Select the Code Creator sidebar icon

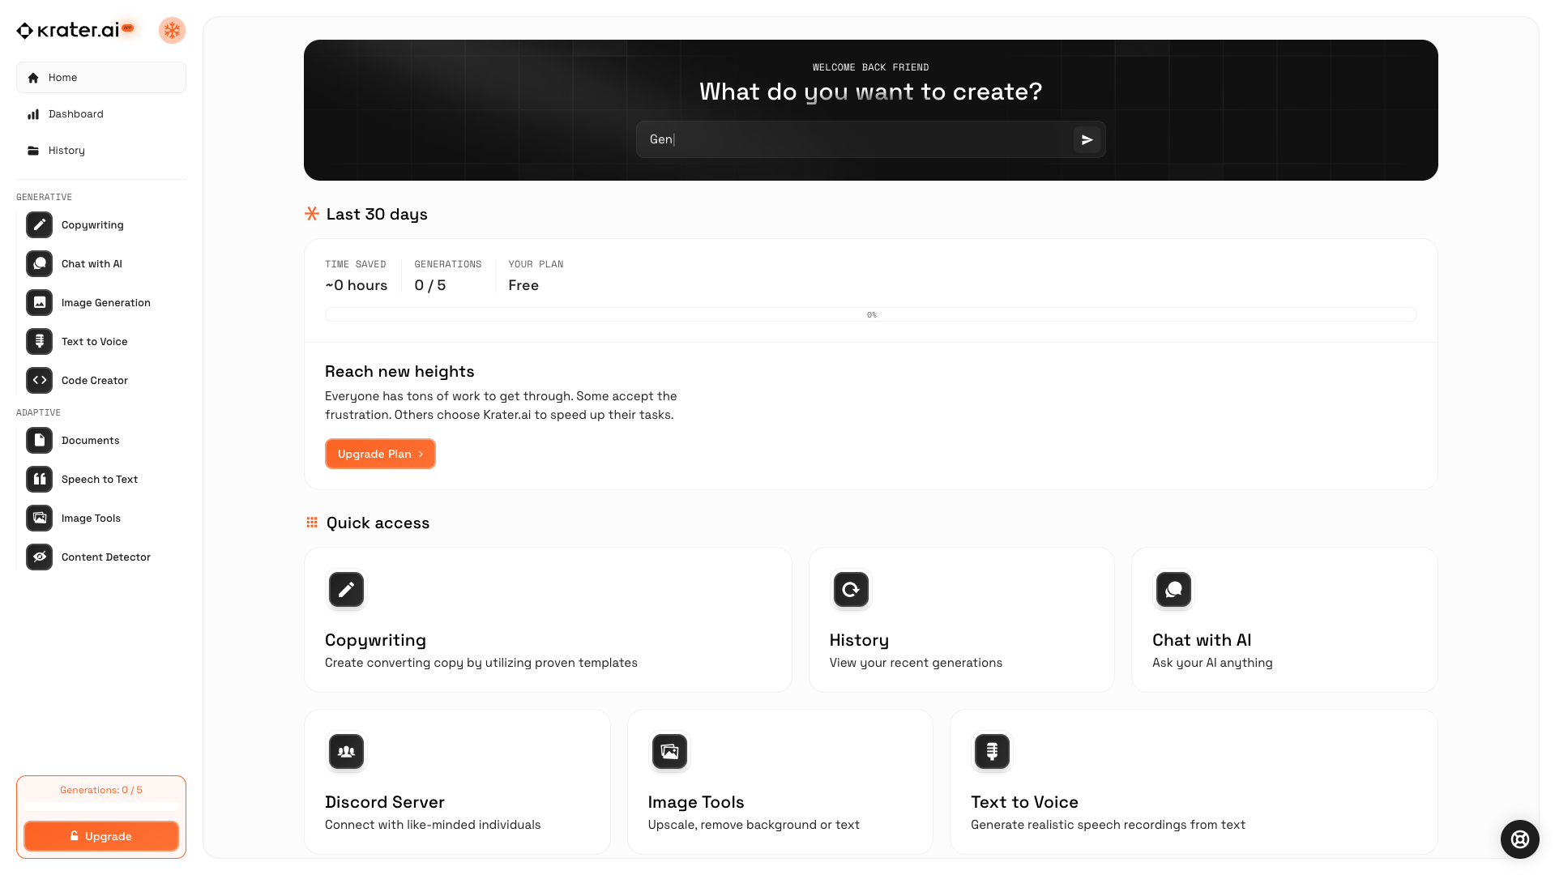pos(39,381)
